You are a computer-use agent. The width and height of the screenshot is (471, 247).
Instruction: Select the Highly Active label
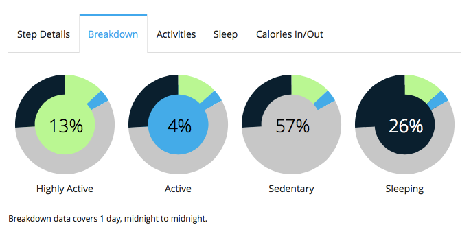65,189
